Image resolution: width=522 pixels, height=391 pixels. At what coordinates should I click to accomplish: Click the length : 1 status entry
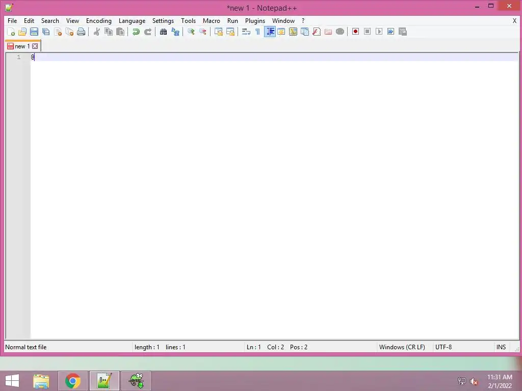(147, 347)
